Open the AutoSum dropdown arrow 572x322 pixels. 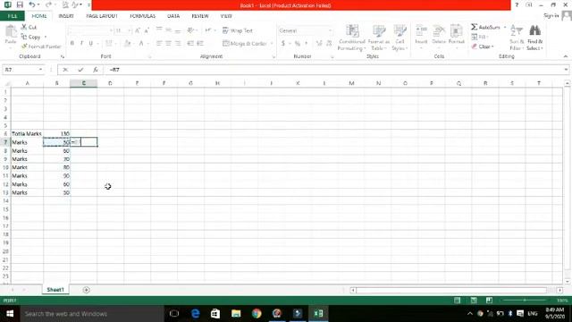click(x=505, y=27)
